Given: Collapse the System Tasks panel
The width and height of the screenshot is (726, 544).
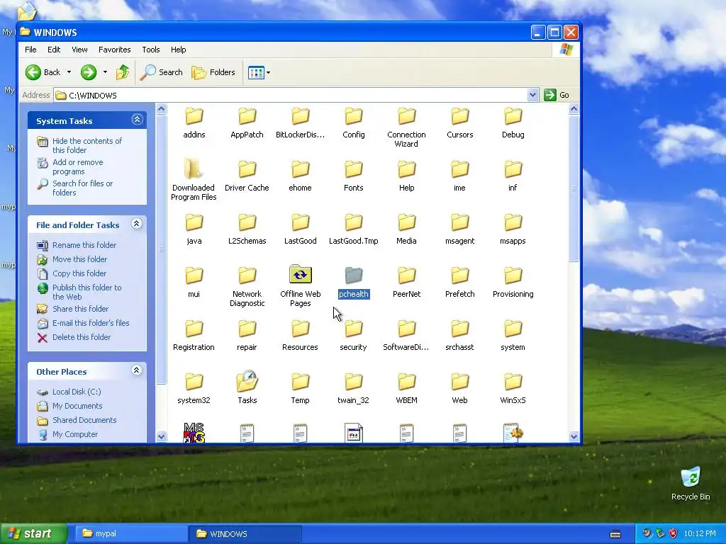Looking at the screenshot, I should (137, 120).
